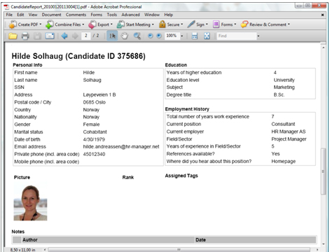Click the Save diskette icon
This screenshot has width=330, height=252.
click(x=37, y=36)
